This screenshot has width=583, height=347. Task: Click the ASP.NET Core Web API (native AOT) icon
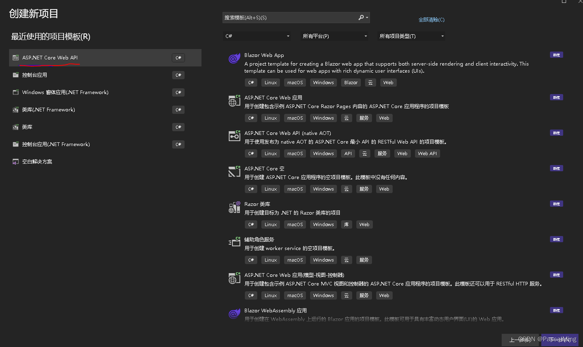pos(235,136)
